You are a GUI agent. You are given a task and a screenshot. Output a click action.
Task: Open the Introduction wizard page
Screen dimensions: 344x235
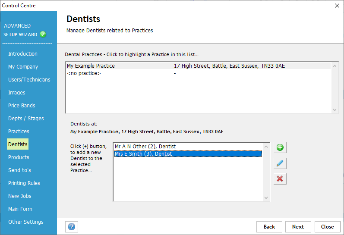[x=23, y=54]
